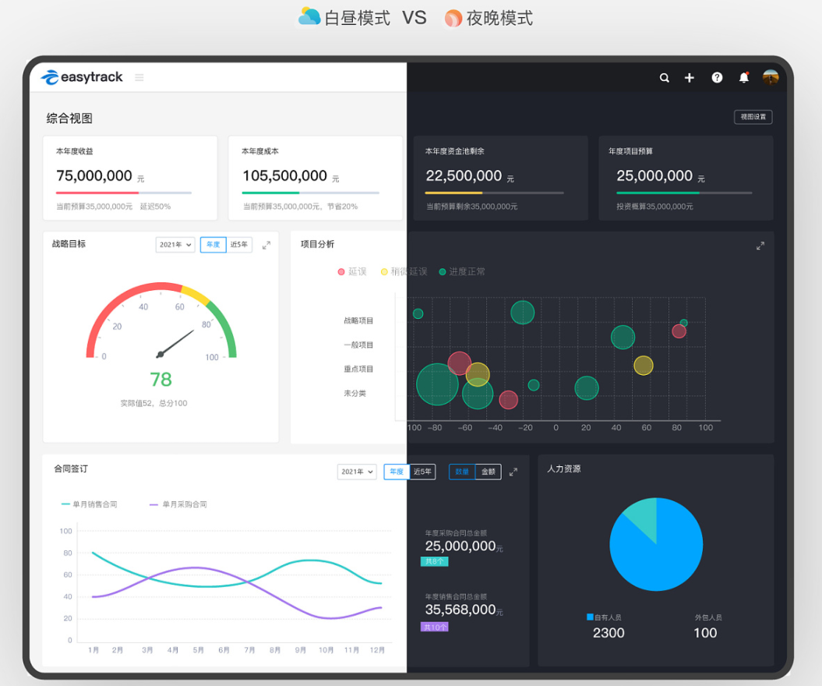
Task: Toggle the hamburger menu icon
Action: (x=139, y=78)
